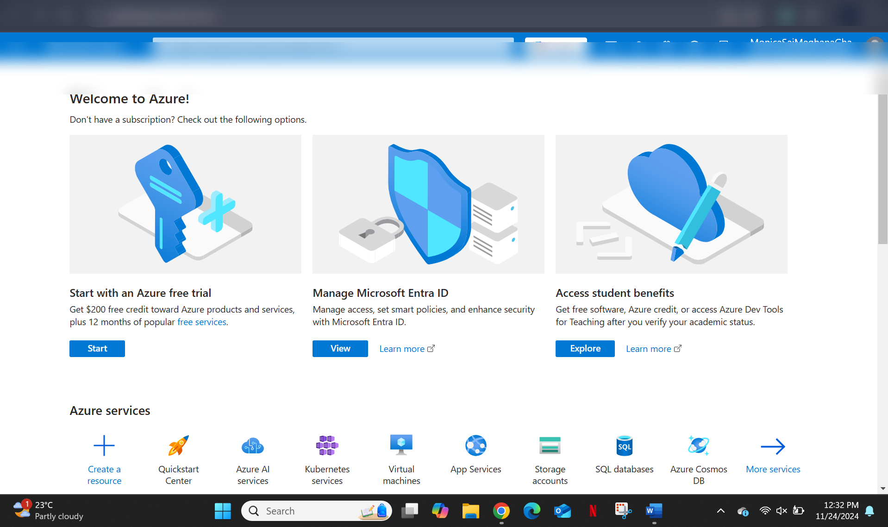Open Outlook from the taskbar
Viewport: 888px width, 527px height.
point(562,511)
